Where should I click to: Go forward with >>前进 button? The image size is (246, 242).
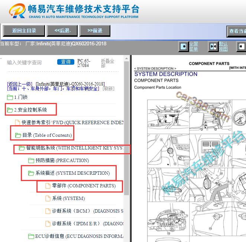click(x=95, y=30)
